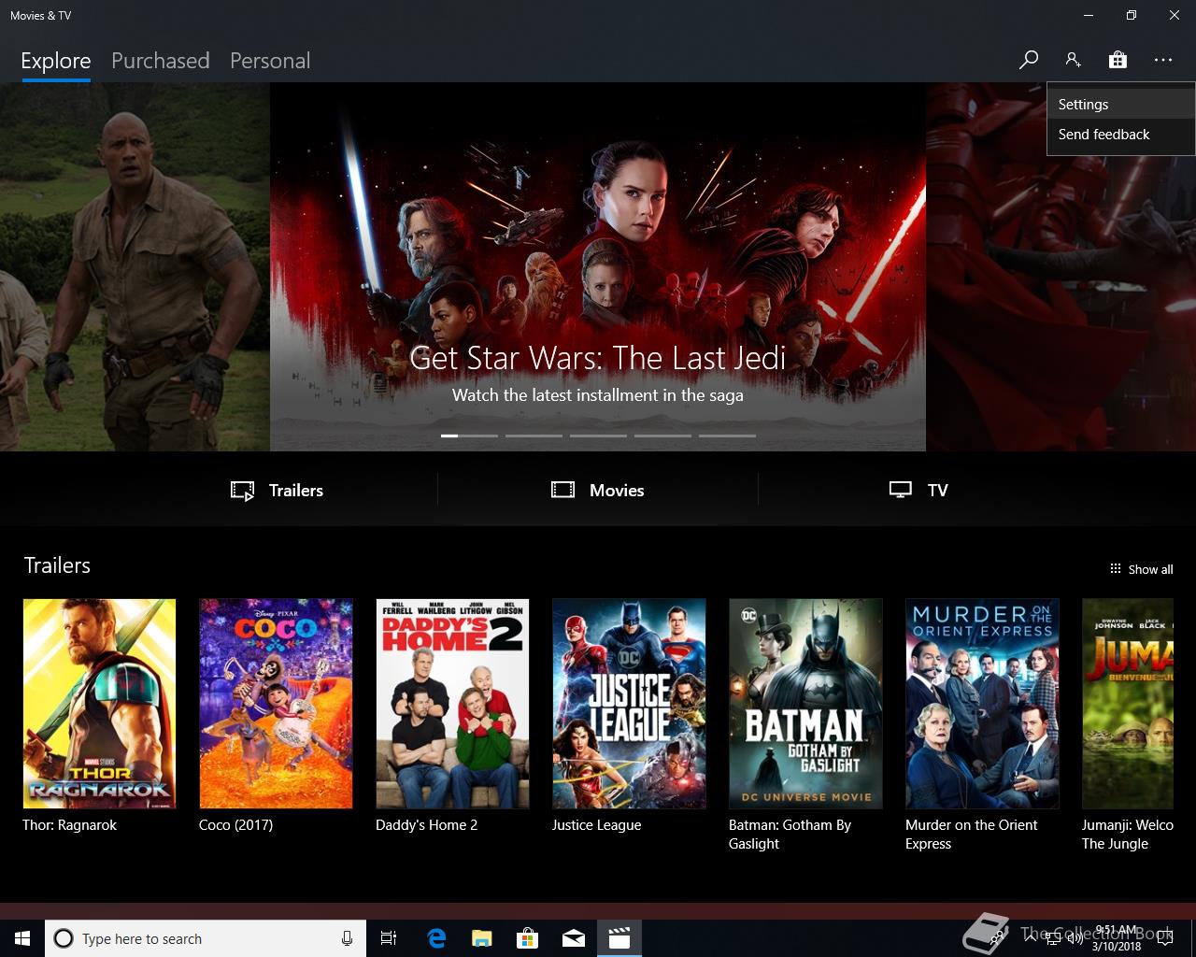The height and width of the screenshot is (957, 1196).
Task: Jump to the fourth carousel page indicator
Action: (x=662, y=436)
